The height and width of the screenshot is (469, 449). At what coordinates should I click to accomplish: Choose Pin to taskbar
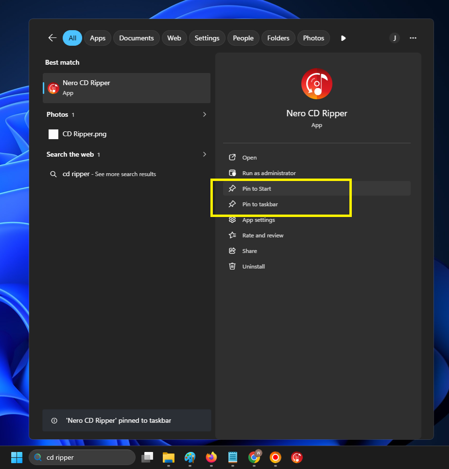pyautogui.click(x=317, y=204)
